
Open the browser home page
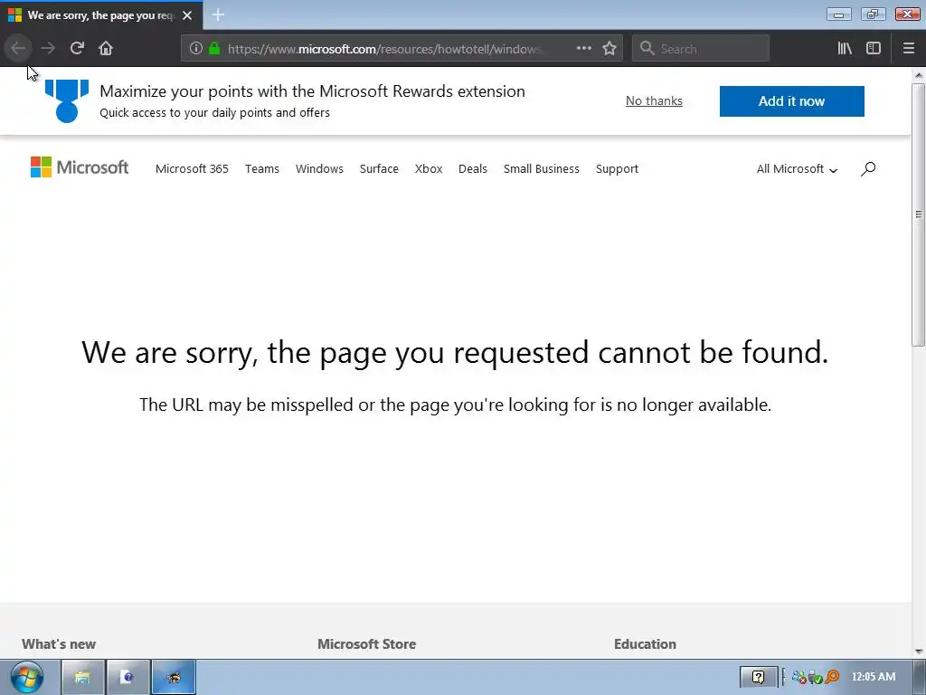(x=106, y=48)
